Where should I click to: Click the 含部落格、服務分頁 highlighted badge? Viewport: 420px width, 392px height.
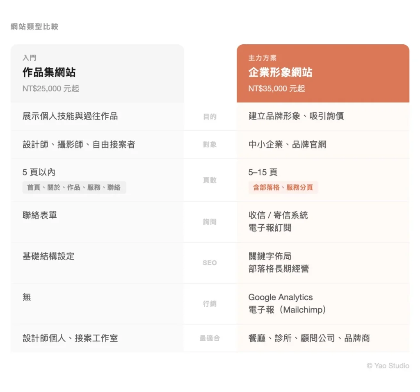tap(284, 187)
